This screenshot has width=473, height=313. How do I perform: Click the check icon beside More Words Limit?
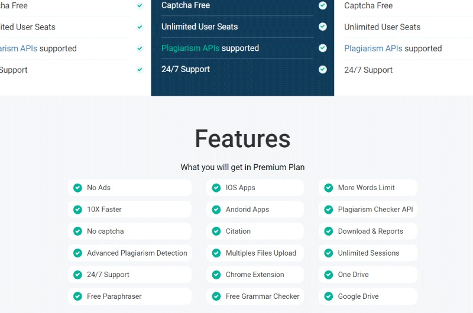329,188
